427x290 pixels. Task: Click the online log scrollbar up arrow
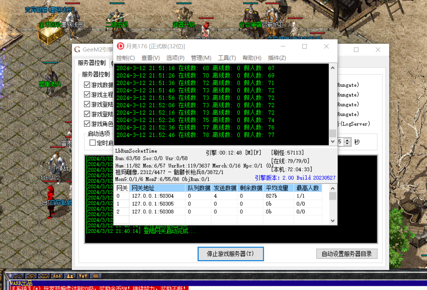pos(333,68)
